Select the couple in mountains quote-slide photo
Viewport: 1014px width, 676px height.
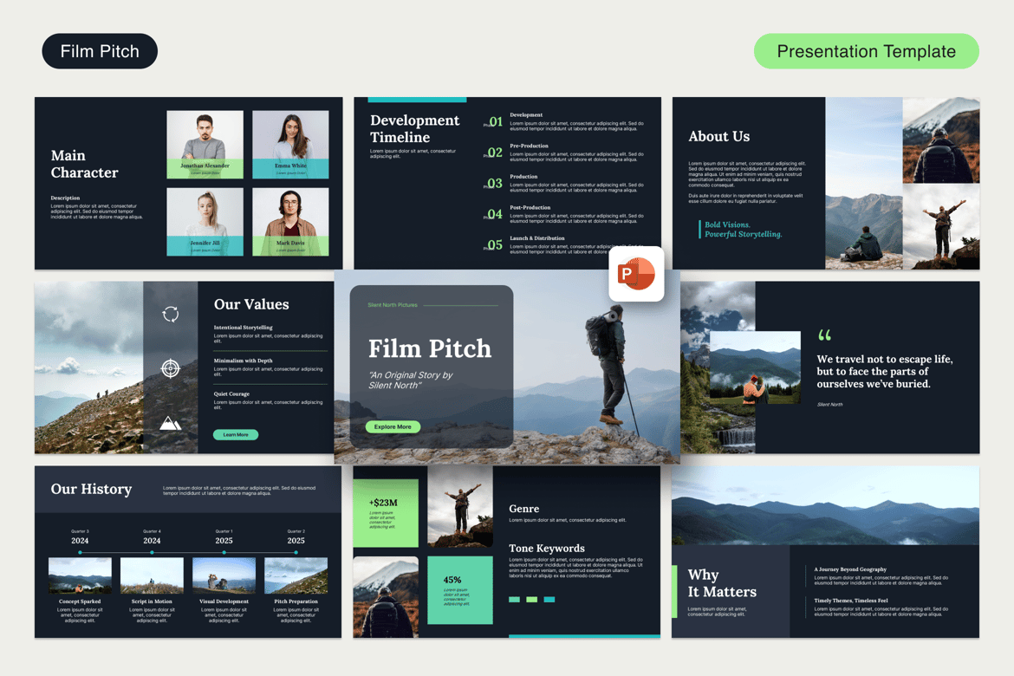pyautogui.click(x=756, y=368)
